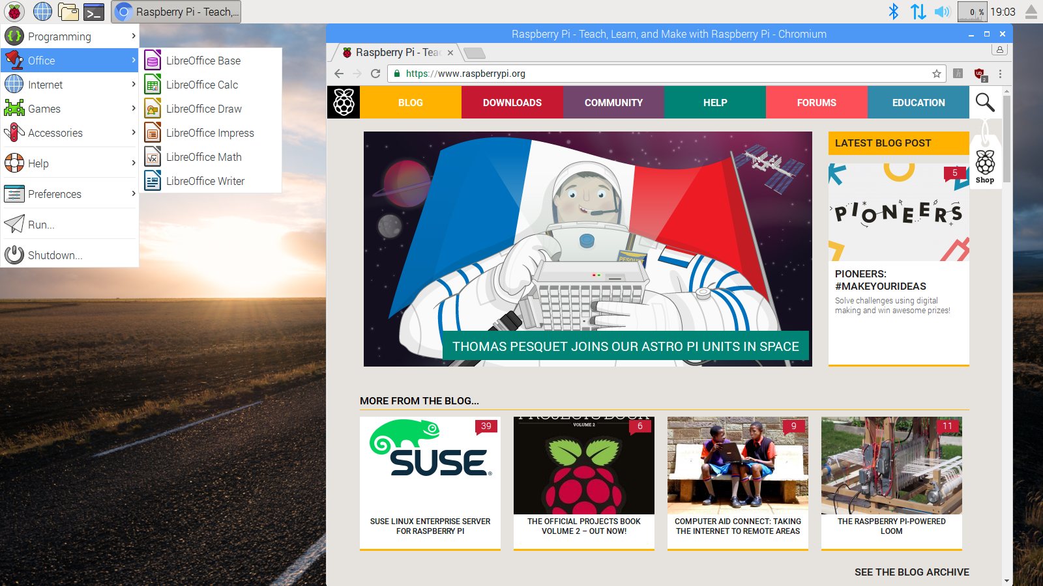Open the BLOG section
This screenshot has width=1043, height=586.
[x=411, y=102]
